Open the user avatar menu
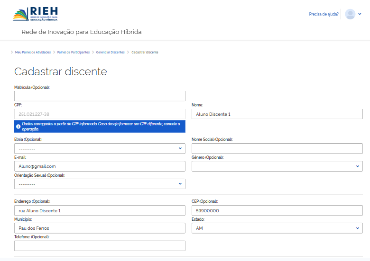Viewport: 370px width, 261px height. [x=350, y=14]
